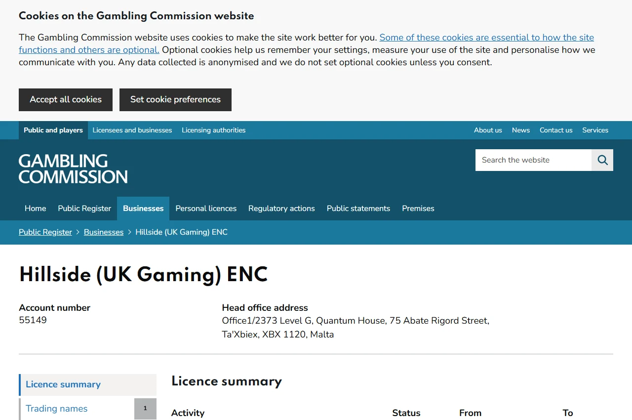Open Premises menu item
Viewport: 632px width, 420px height.
[x=418, y=209]
